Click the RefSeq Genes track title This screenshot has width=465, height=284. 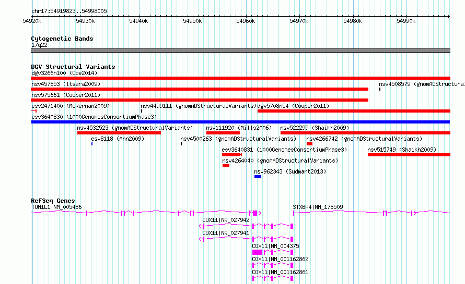pos(53,201)
